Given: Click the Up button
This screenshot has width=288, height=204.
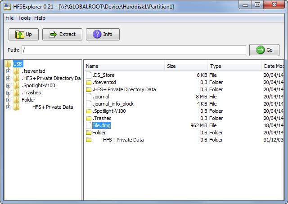Looking at the screenshot, I should (x=23, y=34).
